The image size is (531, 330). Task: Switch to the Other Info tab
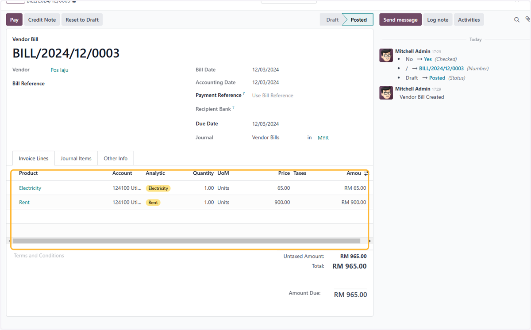click(x=115, y=158)
